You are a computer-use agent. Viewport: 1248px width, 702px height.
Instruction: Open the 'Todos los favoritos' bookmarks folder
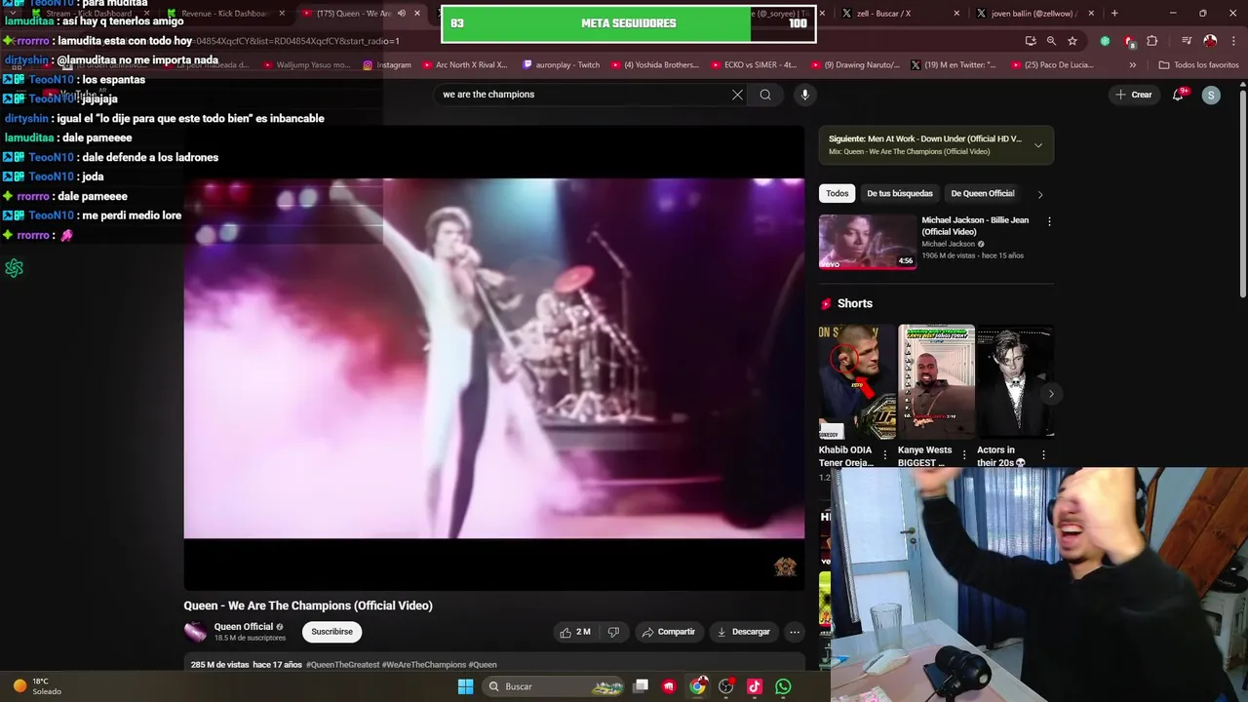[x=1198, y=65]
